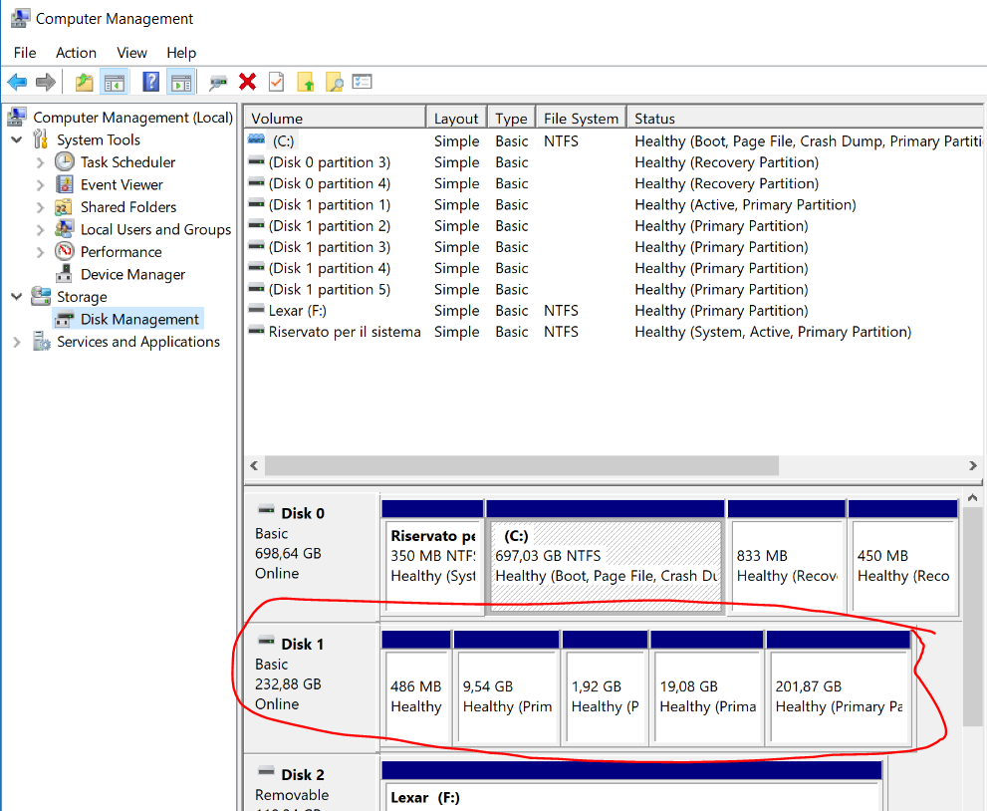This screenshot has height=811, width=987.
Task: Sort volumes by File System column header
Action: (581, 119)
